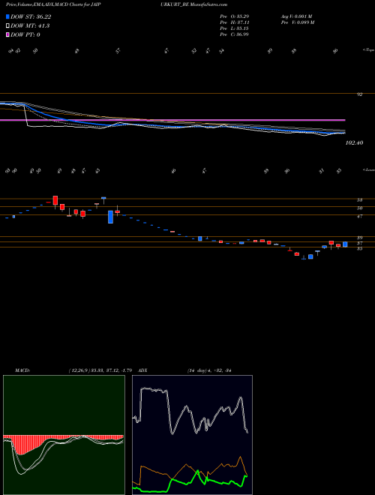The image size is (375, 495).
Task: Click the 53 price axis label
Action: tap(359, 199)
